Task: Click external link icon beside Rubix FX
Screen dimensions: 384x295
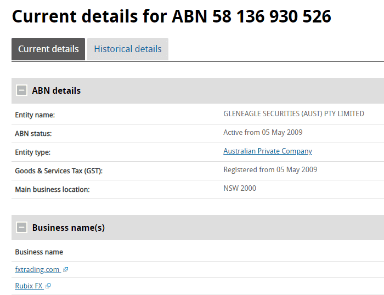Action: tap(48, 286)
